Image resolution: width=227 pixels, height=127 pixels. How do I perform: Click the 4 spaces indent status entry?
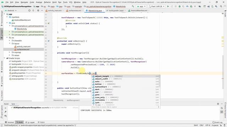point(215,125)
